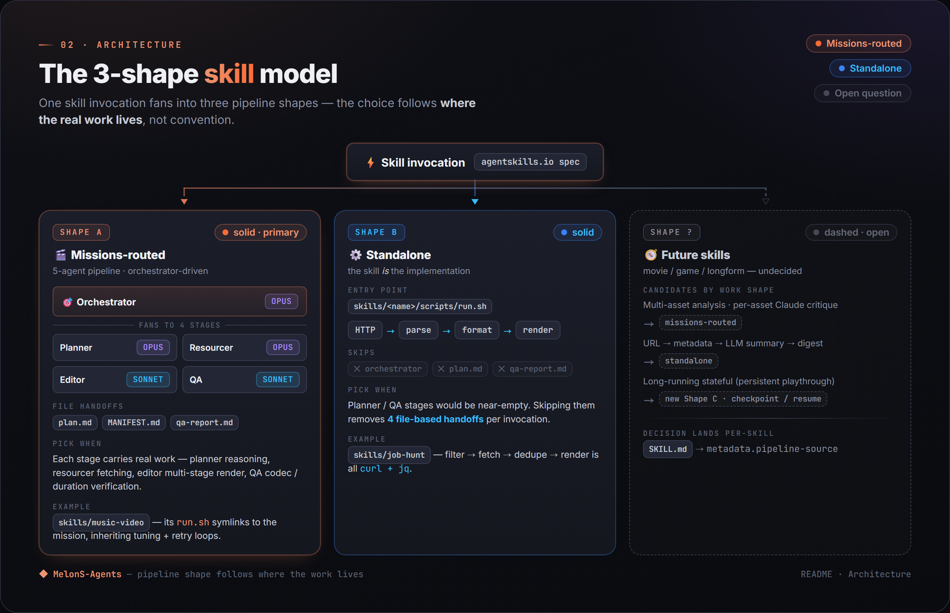Click the orange diamond icon beside MelonS-Agents
The width and height of the screenshot is (950, 613).
[x=43, y=574]
